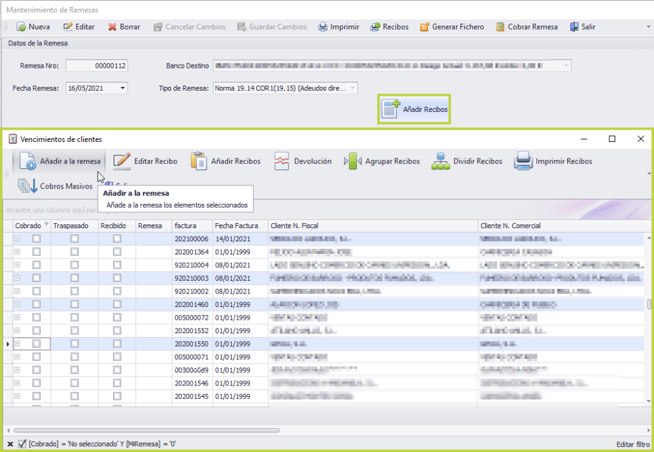654x452 pixels.
Task: Click Dividir Recibos toolbar button
Action: tap(467, 161)
